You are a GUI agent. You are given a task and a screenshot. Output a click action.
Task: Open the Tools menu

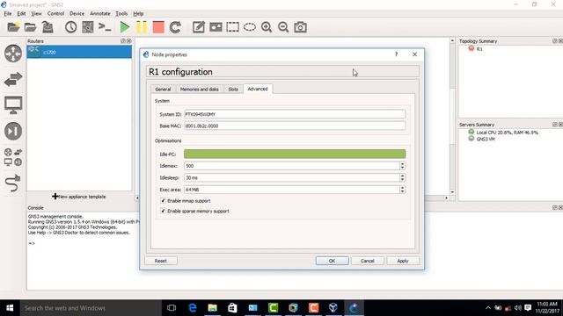(x=121, y=14)
